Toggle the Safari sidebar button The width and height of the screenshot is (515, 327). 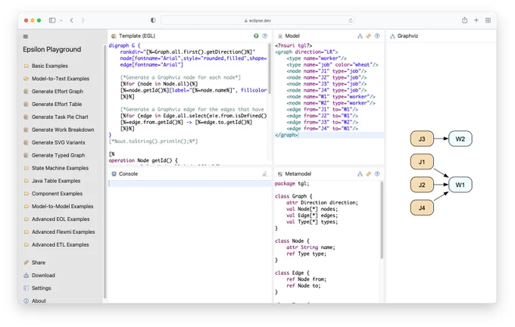[52, 20]
